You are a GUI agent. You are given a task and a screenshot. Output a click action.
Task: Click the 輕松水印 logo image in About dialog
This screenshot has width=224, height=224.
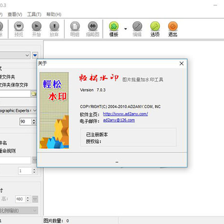tap(54, 110)
